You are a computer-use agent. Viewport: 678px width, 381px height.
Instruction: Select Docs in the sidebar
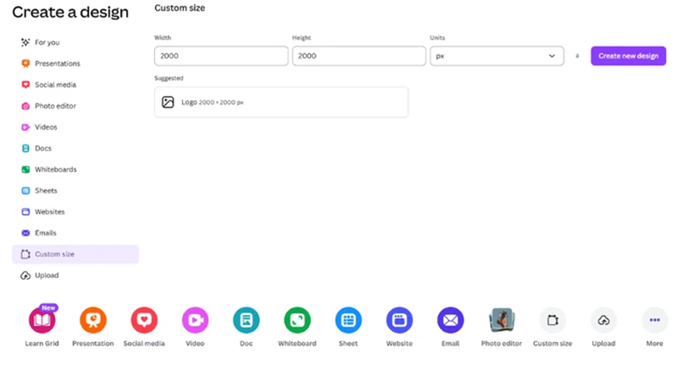pos(75,148)
